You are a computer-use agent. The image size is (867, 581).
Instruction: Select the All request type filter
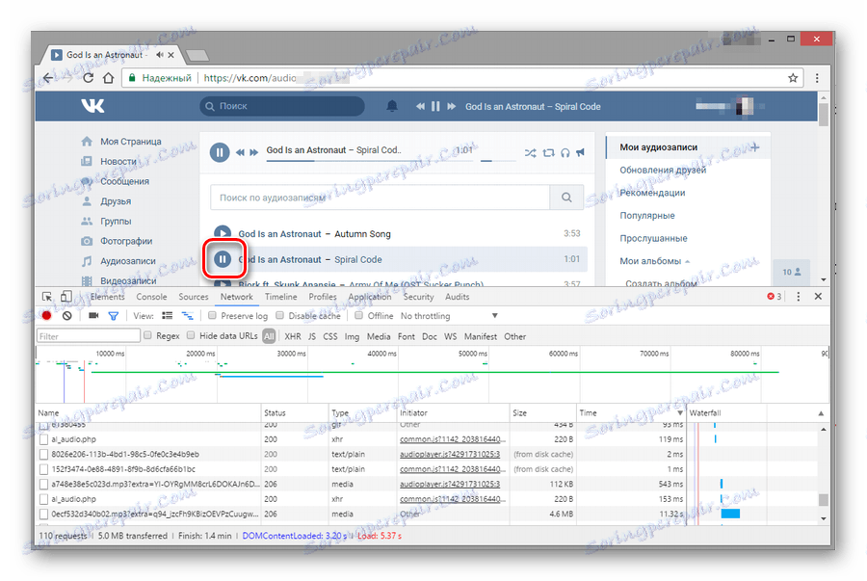[x=270, y=336]
